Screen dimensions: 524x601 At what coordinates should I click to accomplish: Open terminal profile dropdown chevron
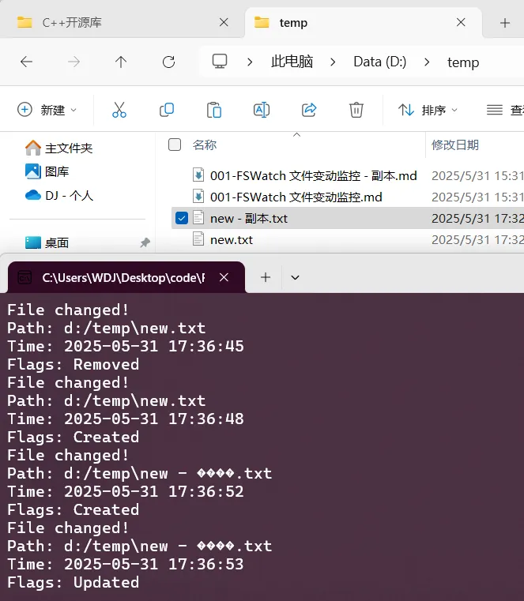click(x=295, y=277)
